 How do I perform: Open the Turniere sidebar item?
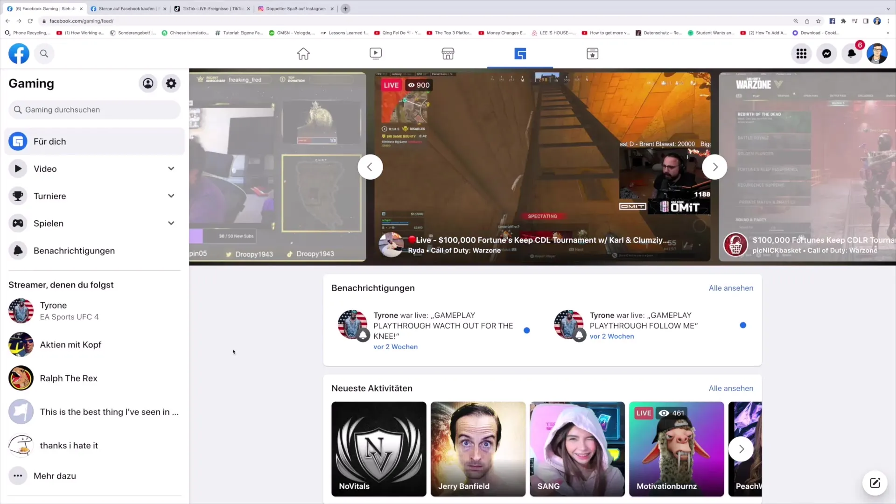click(94, 196)
